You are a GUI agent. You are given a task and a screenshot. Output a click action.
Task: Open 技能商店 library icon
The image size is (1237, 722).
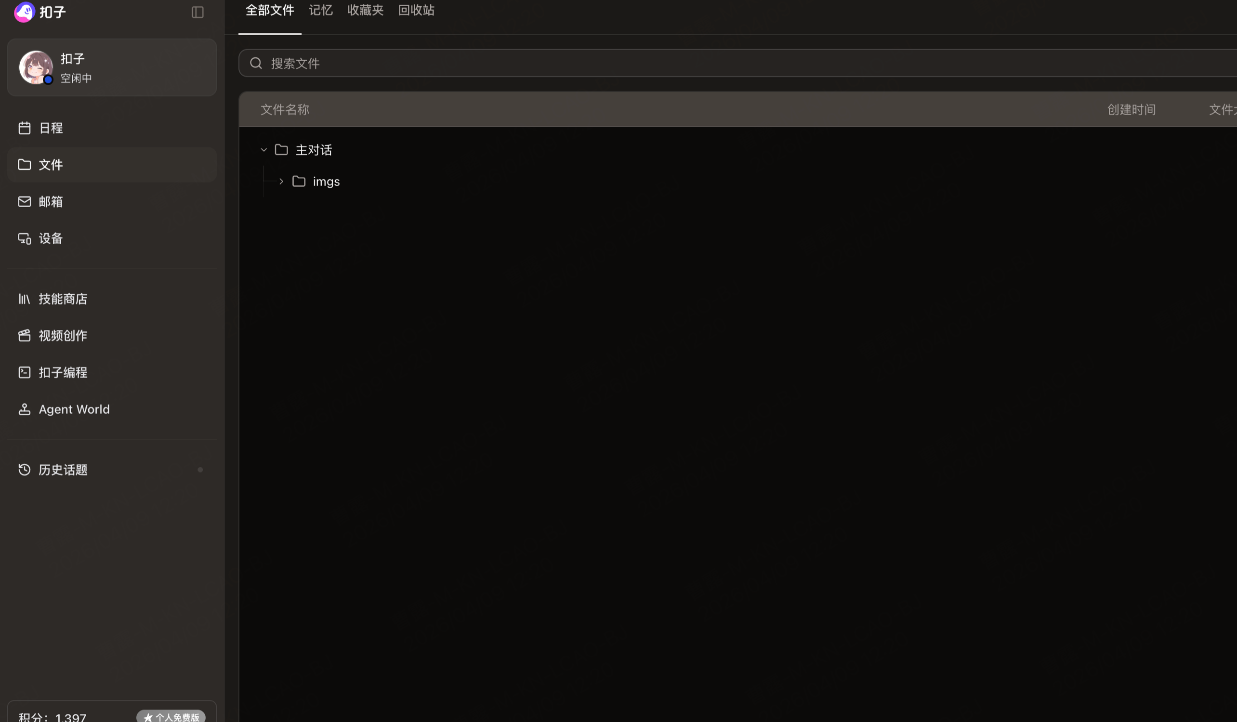tap(25, 299)
